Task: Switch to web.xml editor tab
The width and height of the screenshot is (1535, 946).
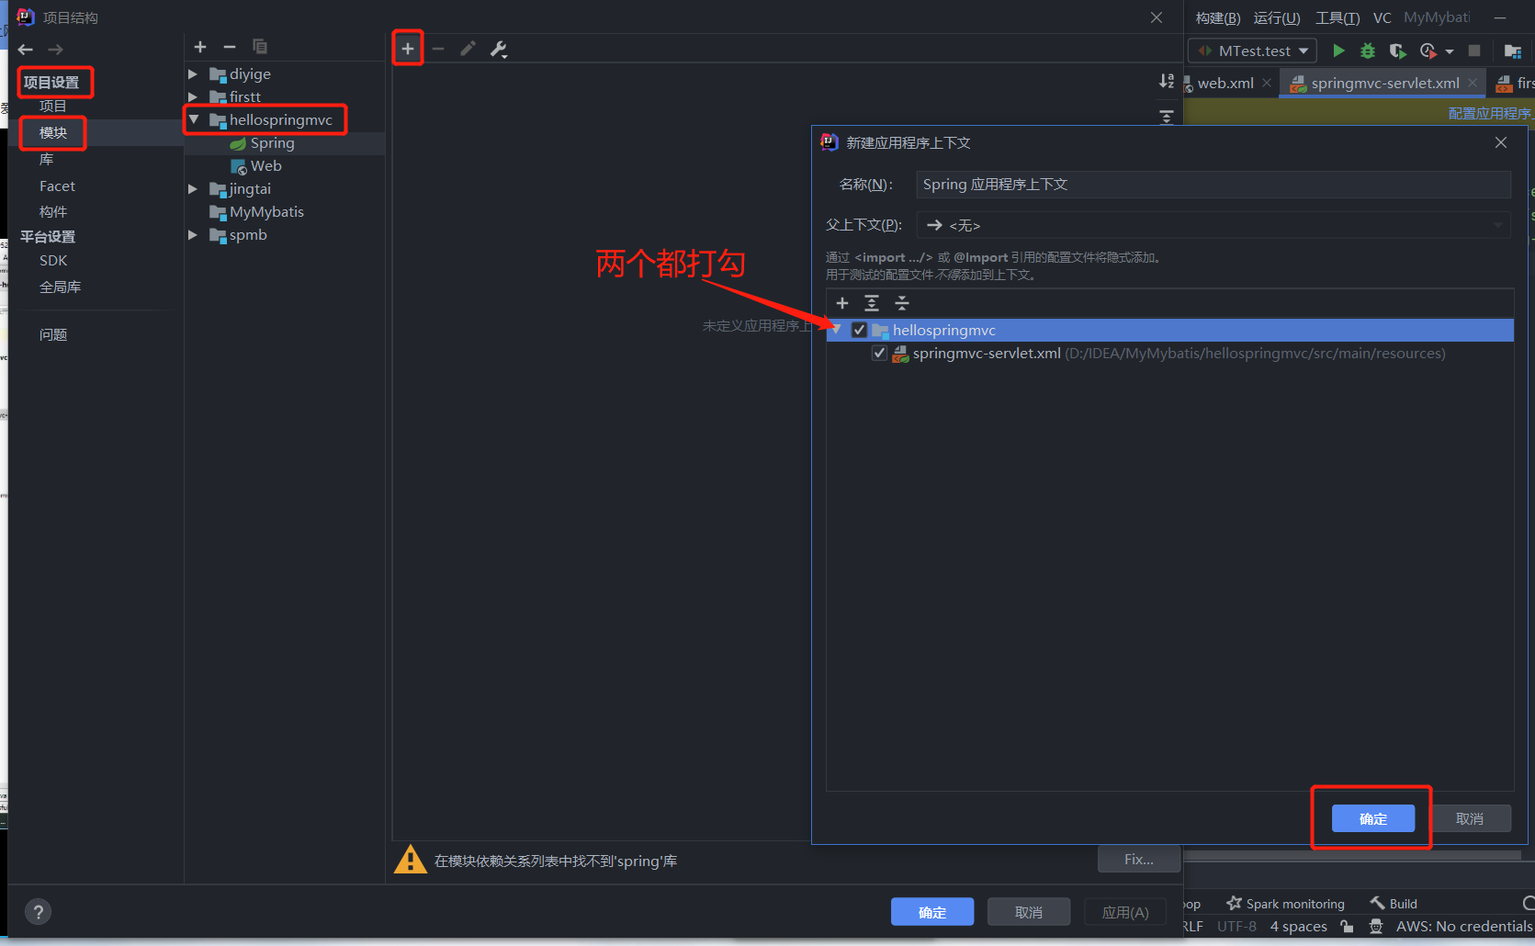Action: point(1225,83)
